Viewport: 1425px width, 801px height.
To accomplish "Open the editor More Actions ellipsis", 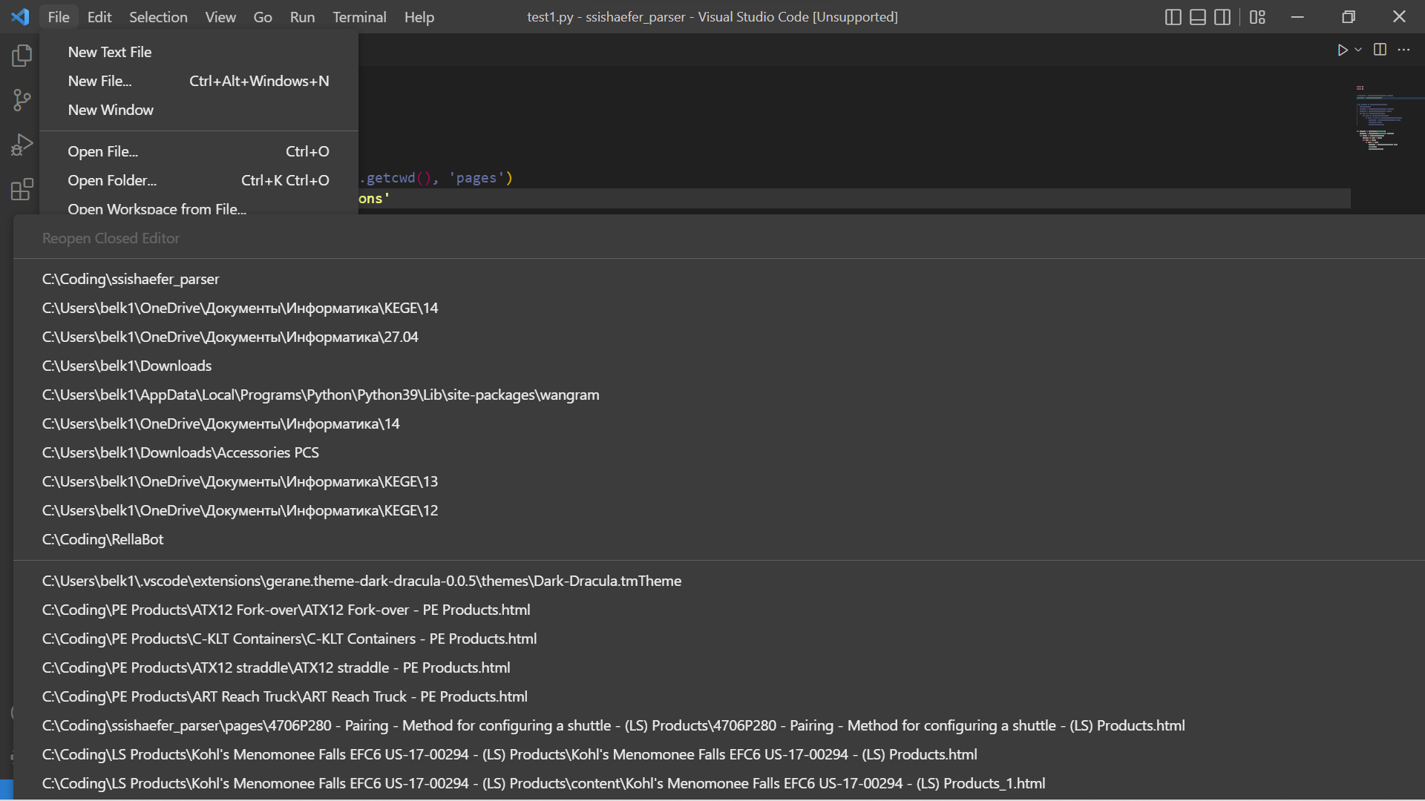I will [x=1403, y=50].
